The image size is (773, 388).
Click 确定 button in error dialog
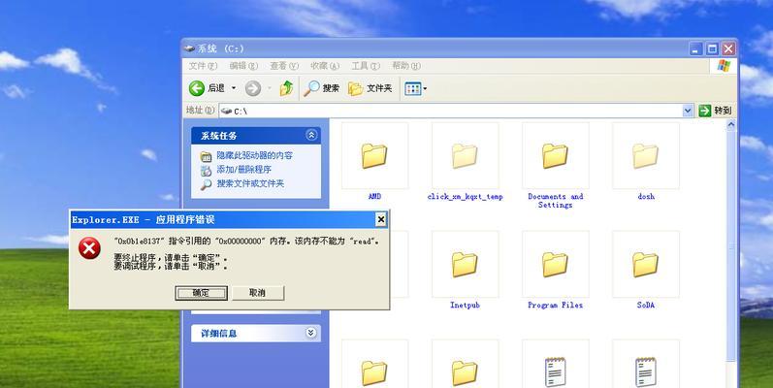tap(201, 292)
